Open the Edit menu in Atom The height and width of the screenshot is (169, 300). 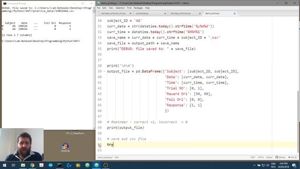(x=104, y=8)
